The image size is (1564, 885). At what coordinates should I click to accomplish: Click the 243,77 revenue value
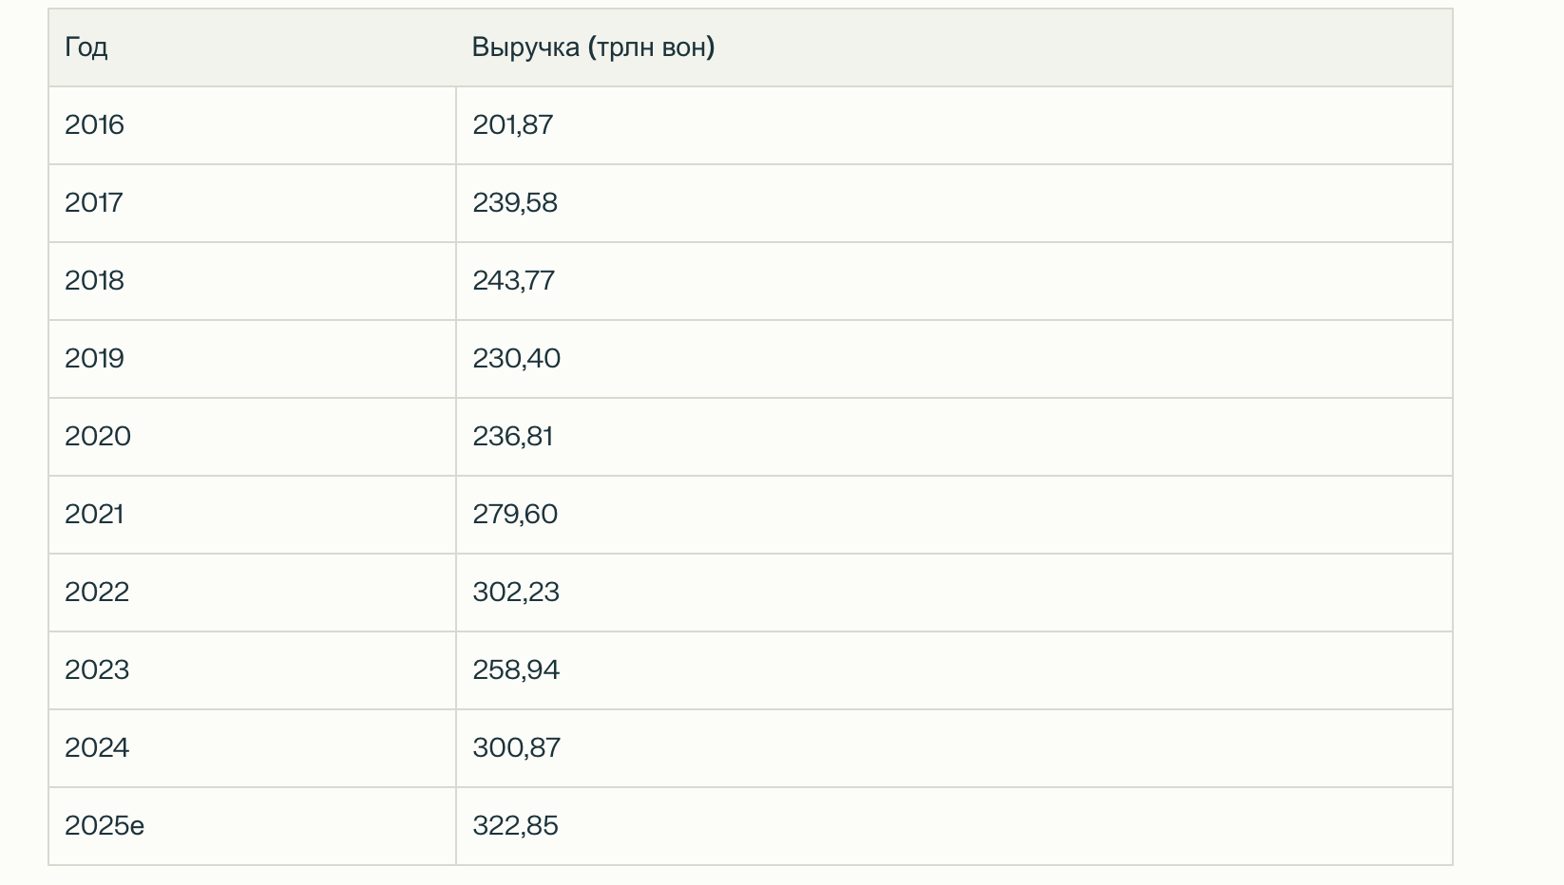513,281
